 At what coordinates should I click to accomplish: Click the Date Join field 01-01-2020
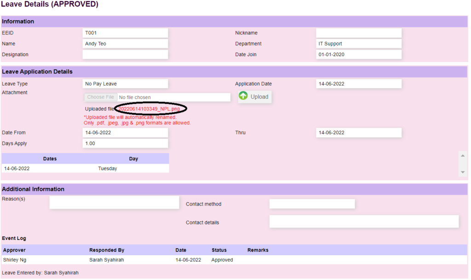point(359,55)
